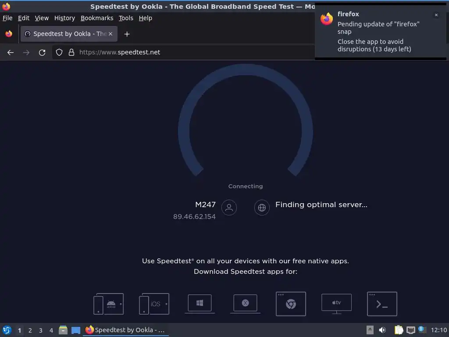Reload the Speedtest page
Screen dimensions: 449x337
tap(42, 53)
